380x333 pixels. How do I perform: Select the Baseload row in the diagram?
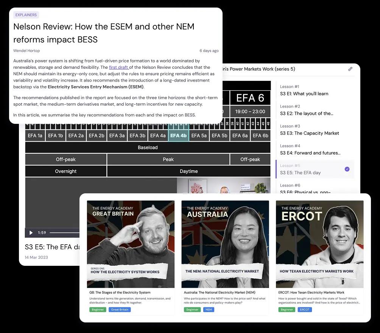click(148, 147)
